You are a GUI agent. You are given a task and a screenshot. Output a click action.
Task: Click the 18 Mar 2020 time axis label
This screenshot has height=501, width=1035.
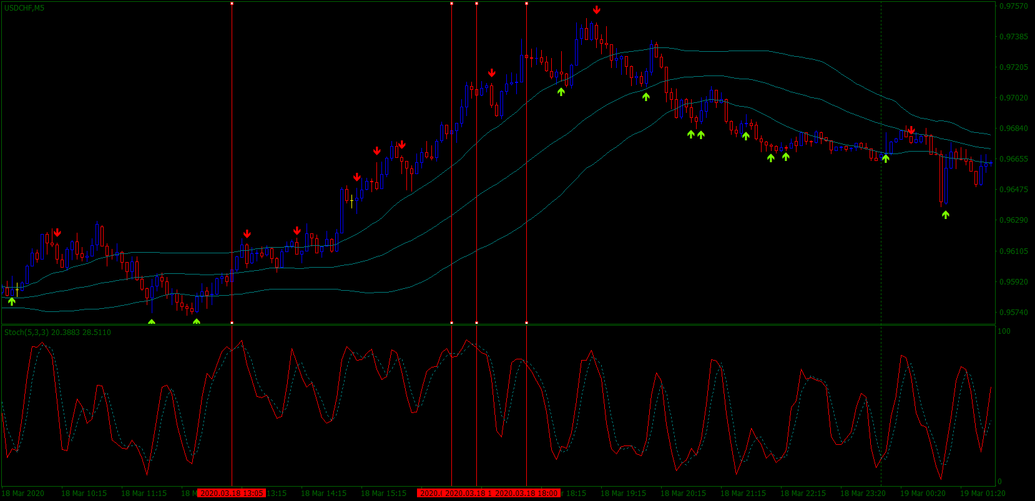(x=23, y=494)
